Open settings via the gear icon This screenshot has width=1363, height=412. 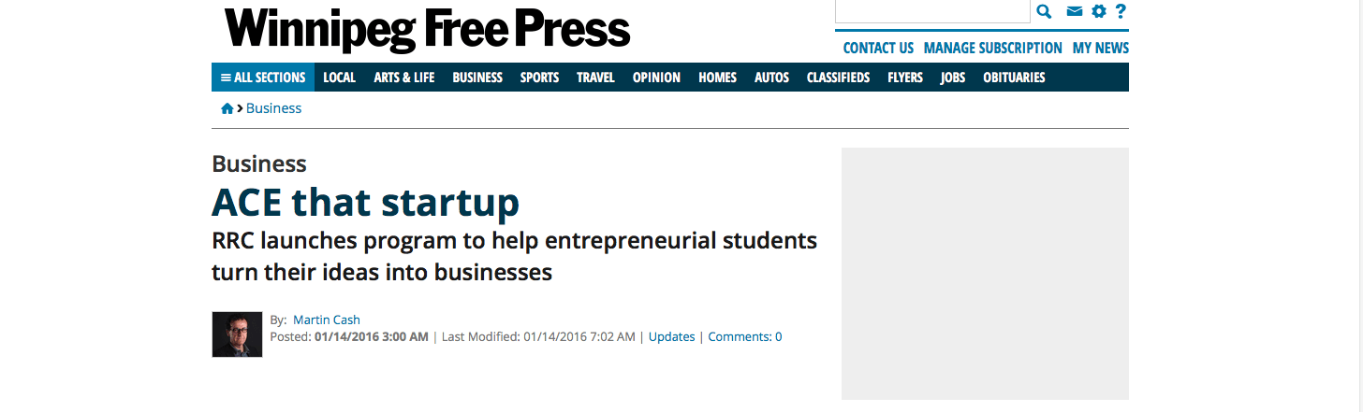coord(1099,11)
